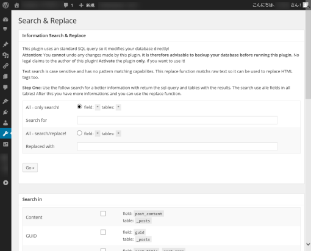311x251 pixels.
Task: Open Settings sliders icon in sidebar
Action: (x=5, y=144)
